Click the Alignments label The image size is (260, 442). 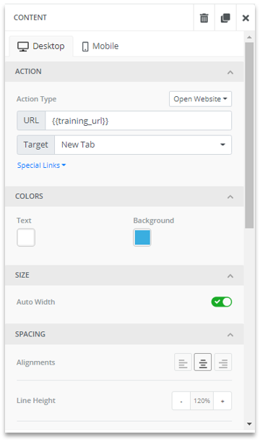(x=35, y=362)
